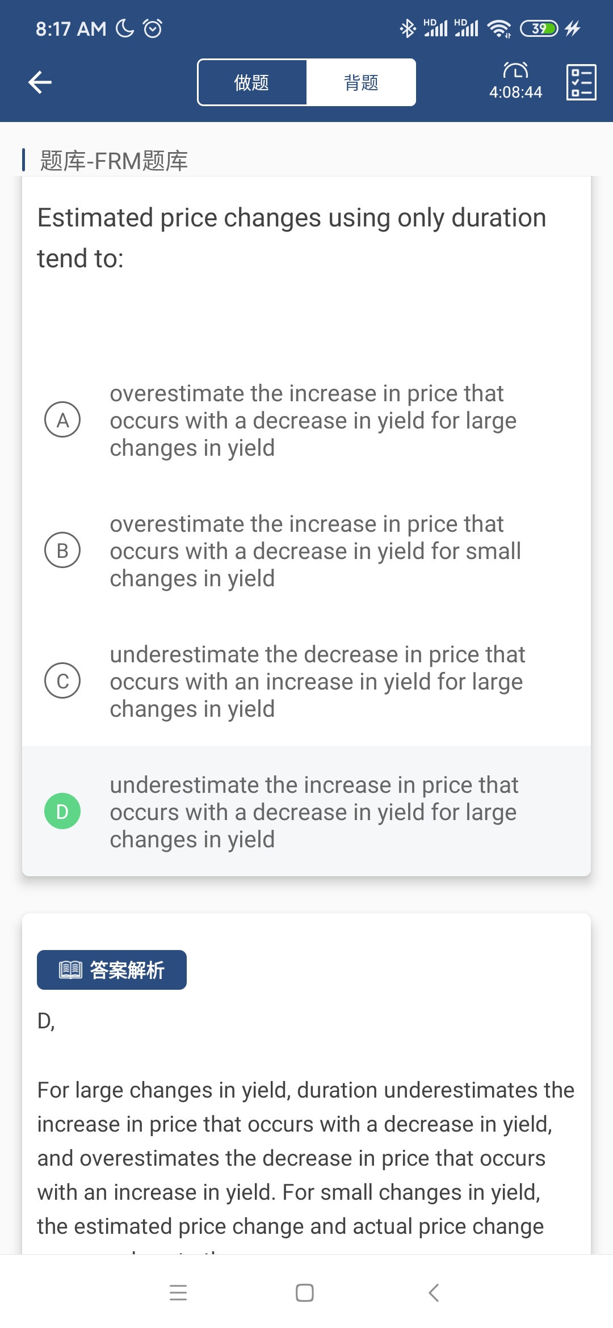Tap the back arrow in header
This screenshot has width=613, height=1328.
pos(40,82)
